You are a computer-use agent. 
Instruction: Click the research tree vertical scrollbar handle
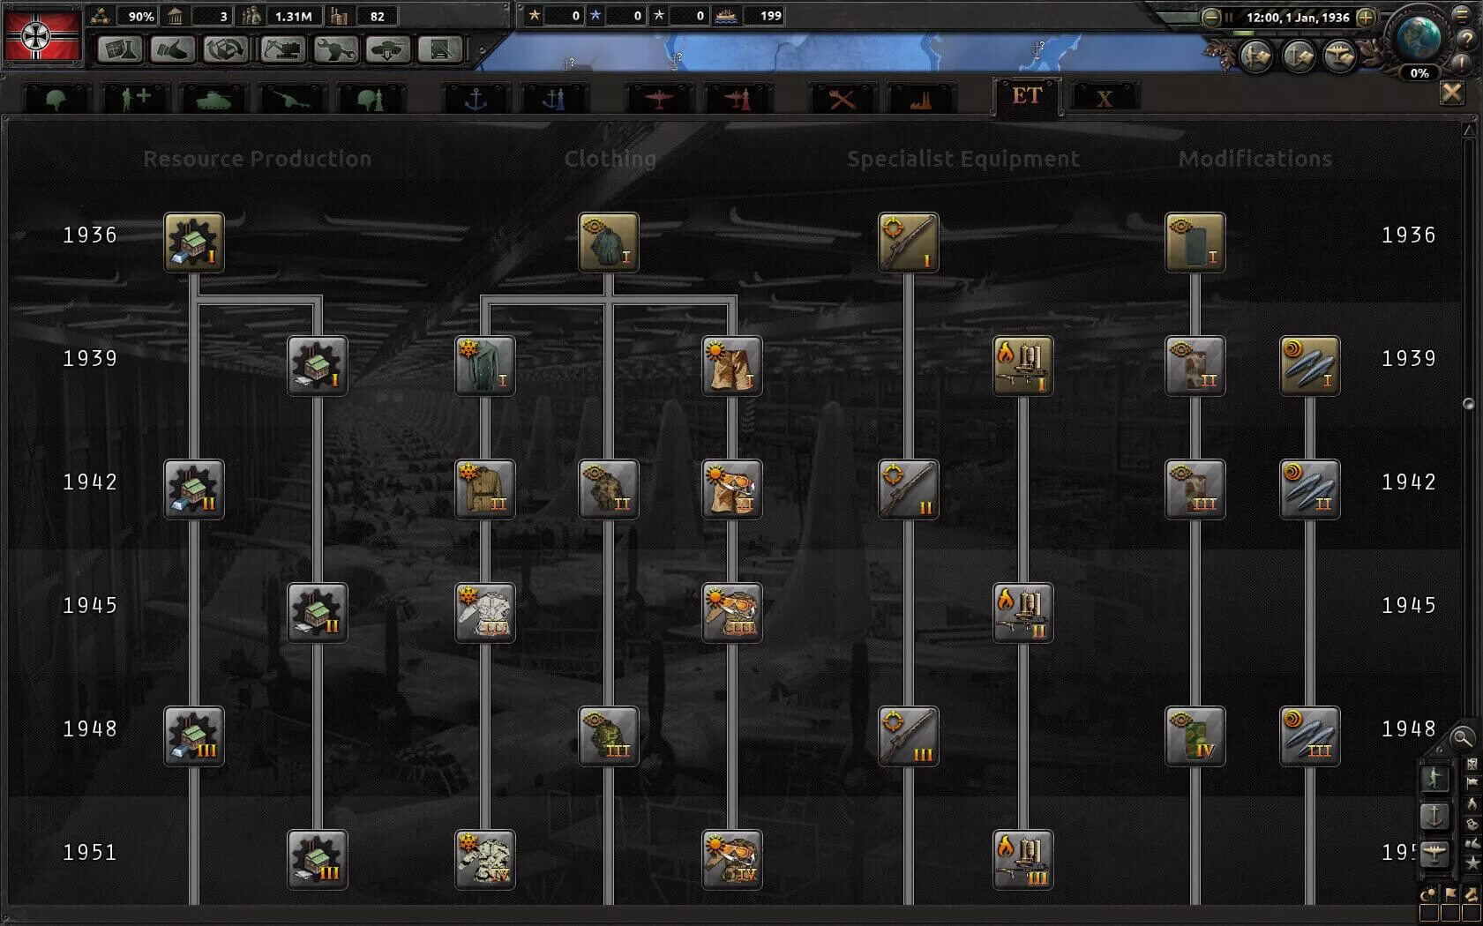coord(1468,404)
